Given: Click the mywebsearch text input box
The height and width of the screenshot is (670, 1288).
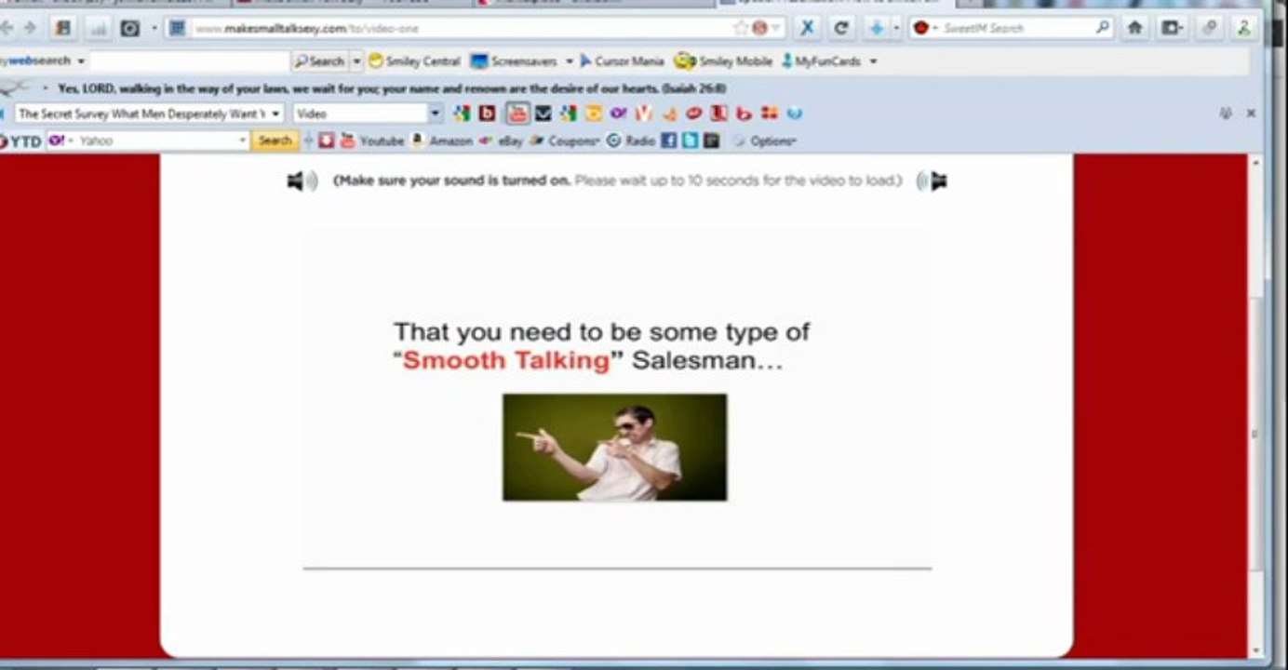Looking at the screenshot, I should [190, 61].
